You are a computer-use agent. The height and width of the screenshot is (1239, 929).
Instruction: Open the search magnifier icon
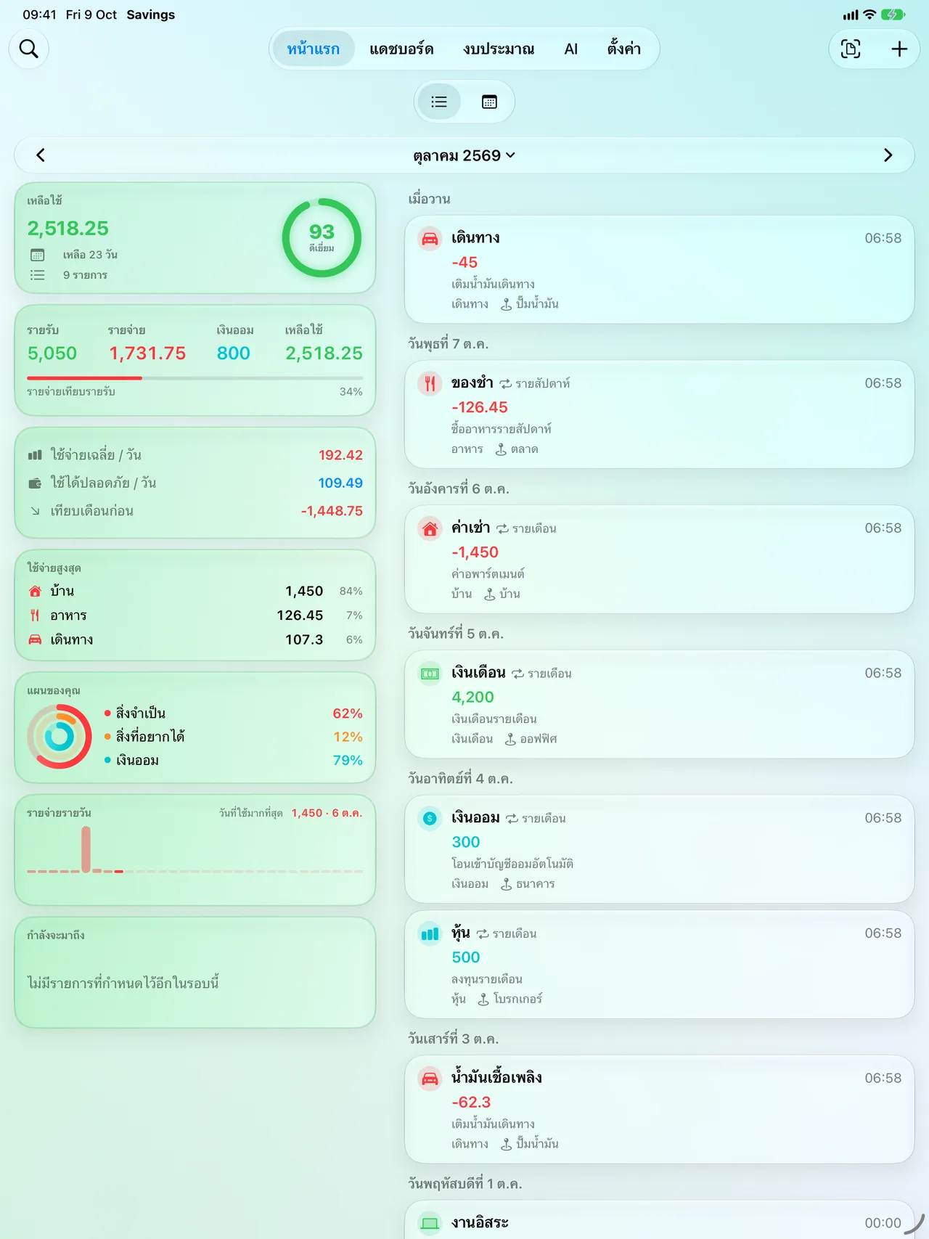[x=29, y=49]
